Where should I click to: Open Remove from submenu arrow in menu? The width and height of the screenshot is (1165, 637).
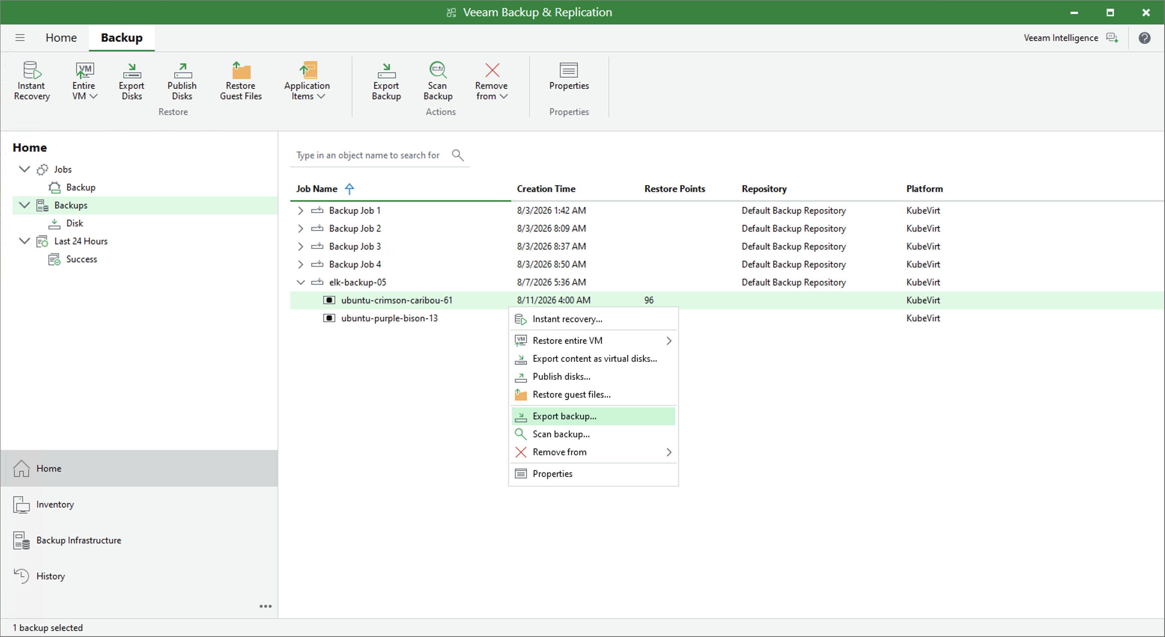pyautogui.click(x=669, y=452)
